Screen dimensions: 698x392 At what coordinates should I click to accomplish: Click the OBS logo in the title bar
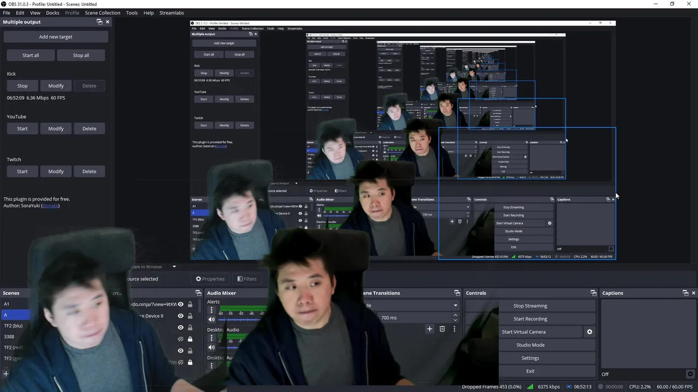coord(4,4)
